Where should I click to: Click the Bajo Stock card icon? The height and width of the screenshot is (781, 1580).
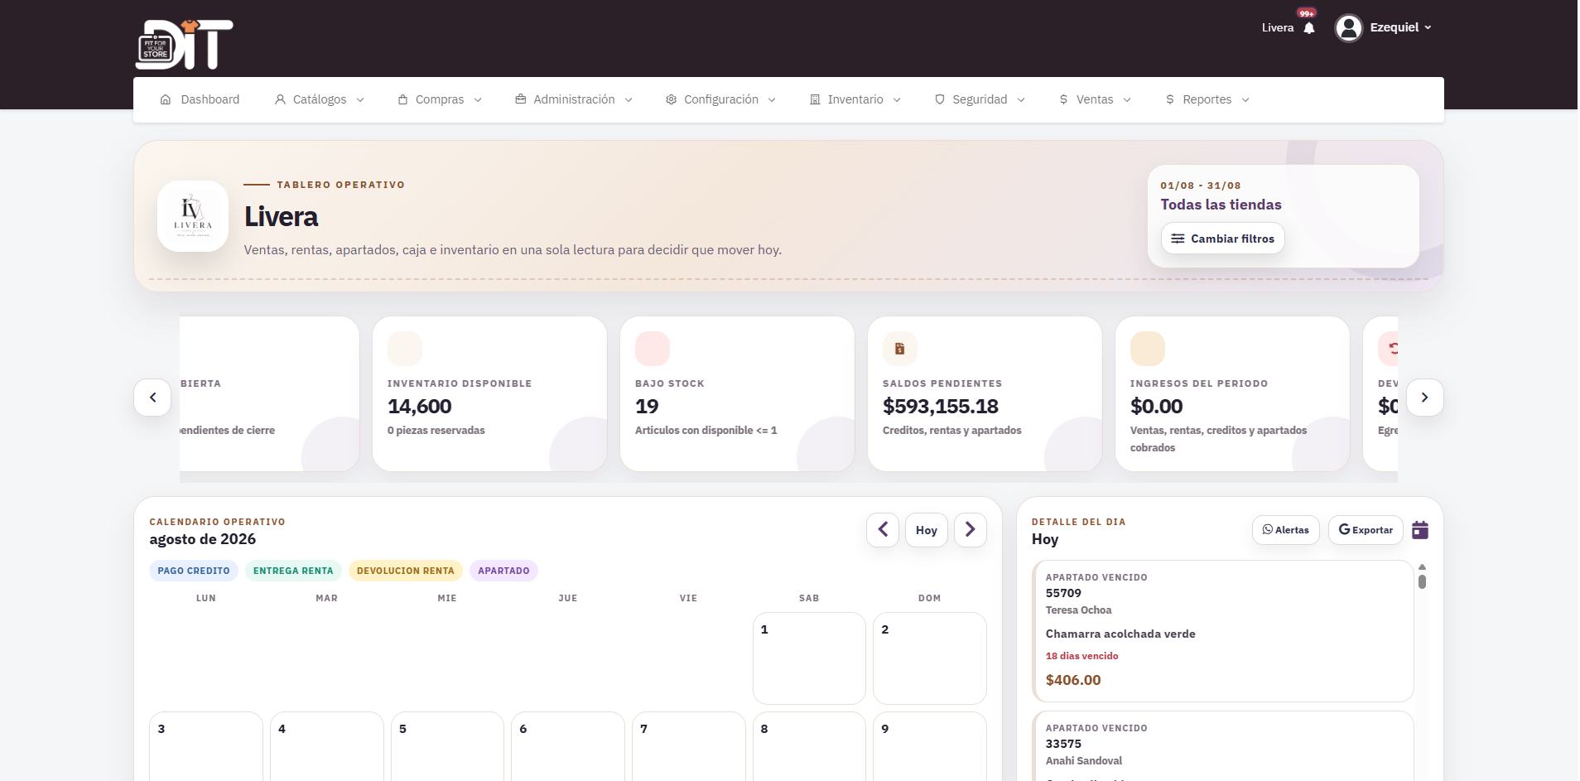point(653,349)
